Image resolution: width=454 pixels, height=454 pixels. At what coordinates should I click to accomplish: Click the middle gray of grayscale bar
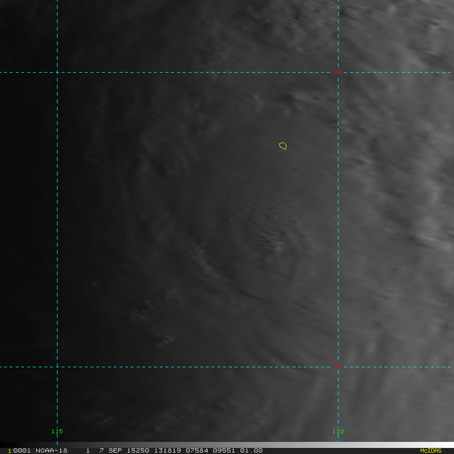[x=227, y=445]
